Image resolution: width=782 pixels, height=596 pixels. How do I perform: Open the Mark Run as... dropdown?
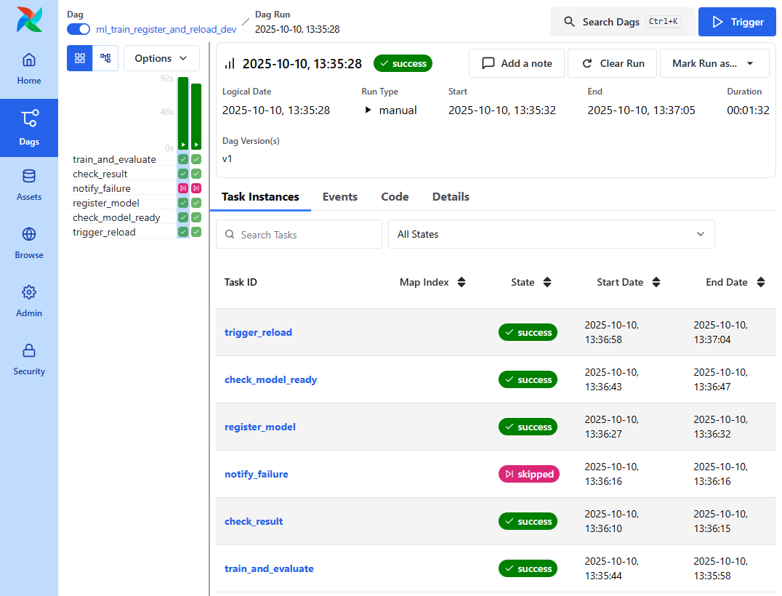(x=714, y=63)
